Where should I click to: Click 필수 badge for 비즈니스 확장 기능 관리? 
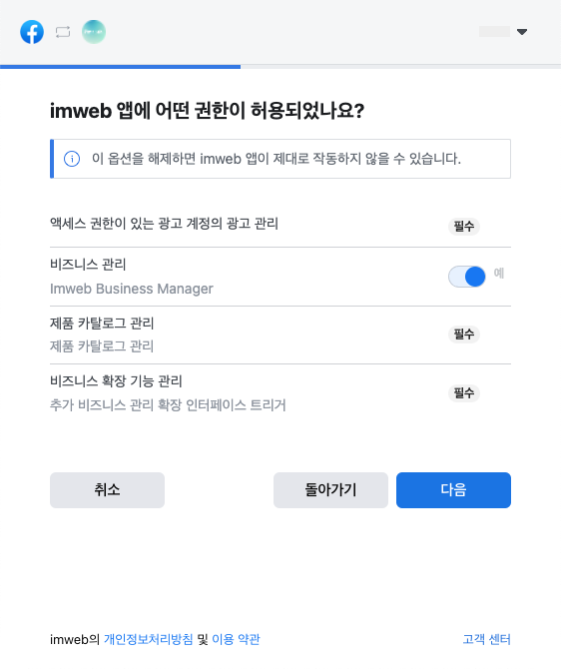(x=464, y=393)
